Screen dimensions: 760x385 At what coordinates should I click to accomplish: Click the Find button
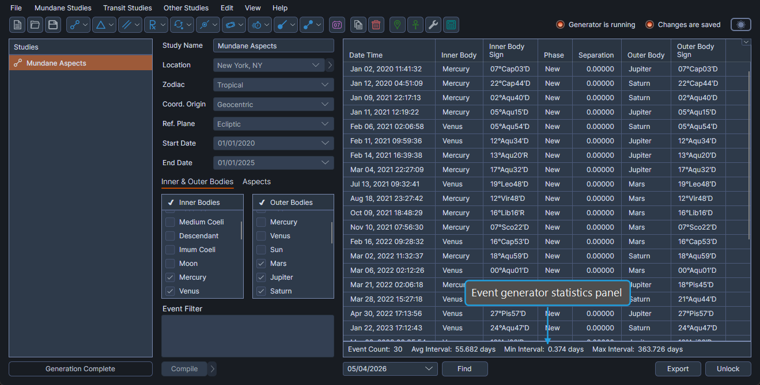point(464,369)
